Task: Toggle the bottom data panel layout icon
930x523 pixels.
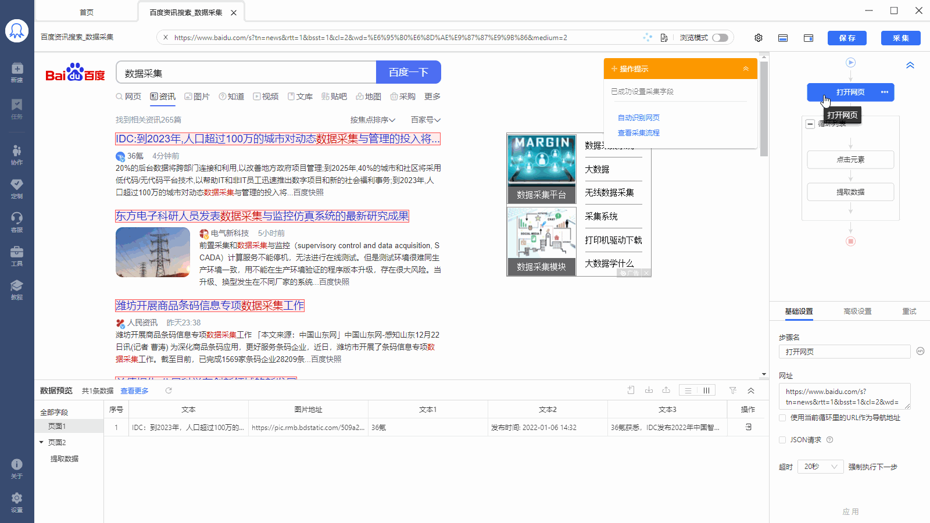Action: coord(783,38)
